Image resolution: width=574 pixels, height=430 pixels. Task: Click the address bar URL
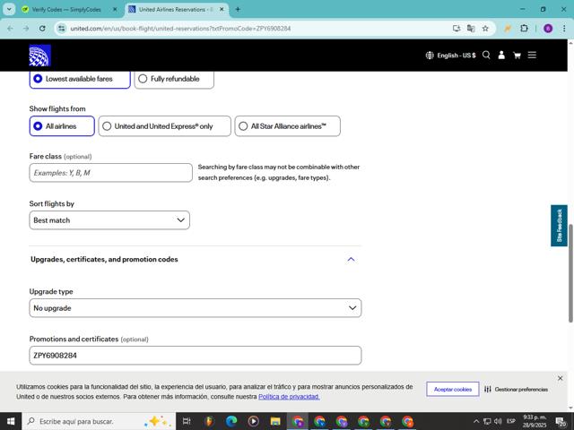180,29
